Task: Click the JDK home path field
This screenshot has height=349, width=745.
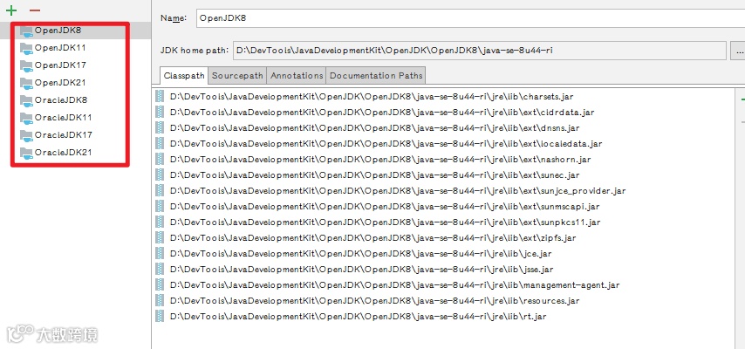Action: pyautogui.click(x=480, y=51)
